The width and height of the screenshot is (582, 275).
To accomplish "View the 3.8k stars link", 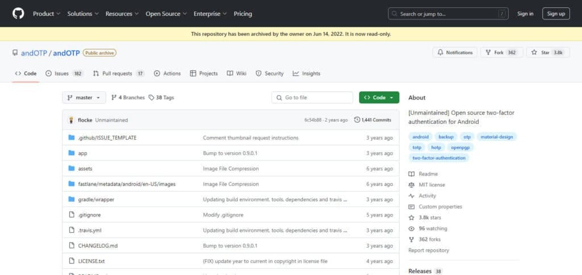I will (425, 218).
